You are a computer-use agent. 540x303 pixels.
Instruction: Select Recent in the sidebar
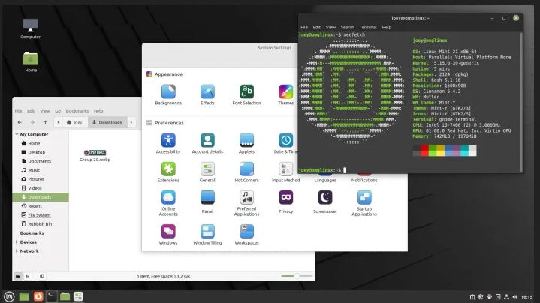pos(41,206)
